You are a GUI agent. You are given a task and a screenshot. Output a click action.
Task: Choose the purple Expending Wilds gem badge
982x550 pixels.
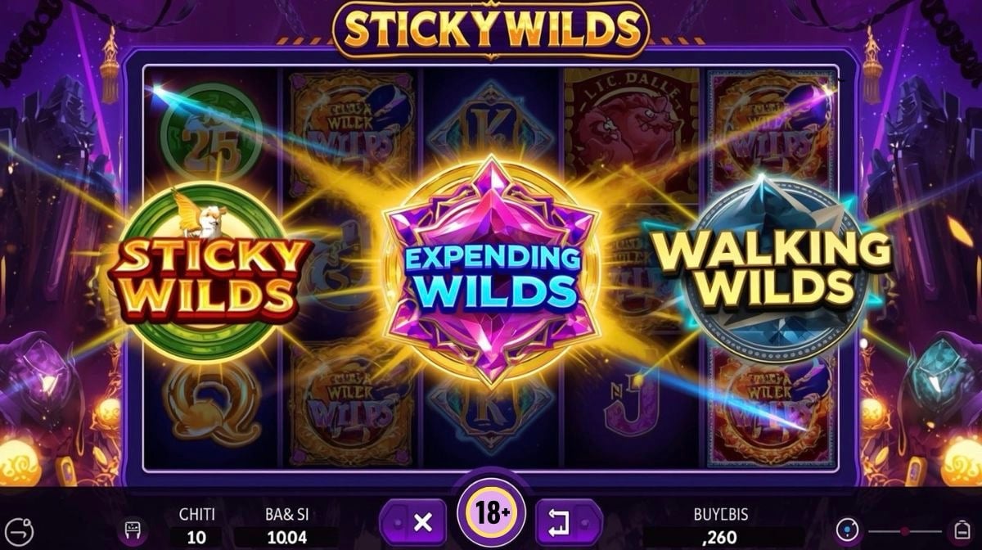tap(491, 270)
